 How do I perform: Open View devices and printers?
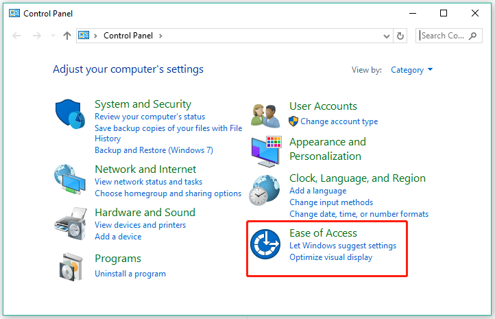pos(140,225)
